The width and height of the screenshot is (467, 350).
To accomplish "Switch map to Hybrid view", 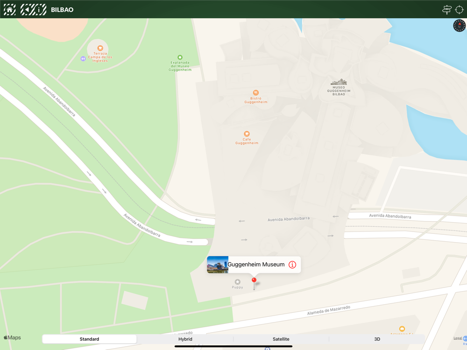I will (x=185, y=339).
